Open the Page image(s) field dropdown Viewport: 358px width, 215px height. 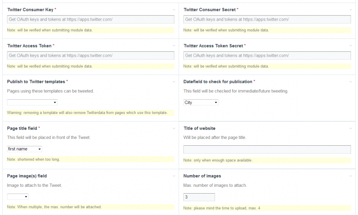coord(18,196)
